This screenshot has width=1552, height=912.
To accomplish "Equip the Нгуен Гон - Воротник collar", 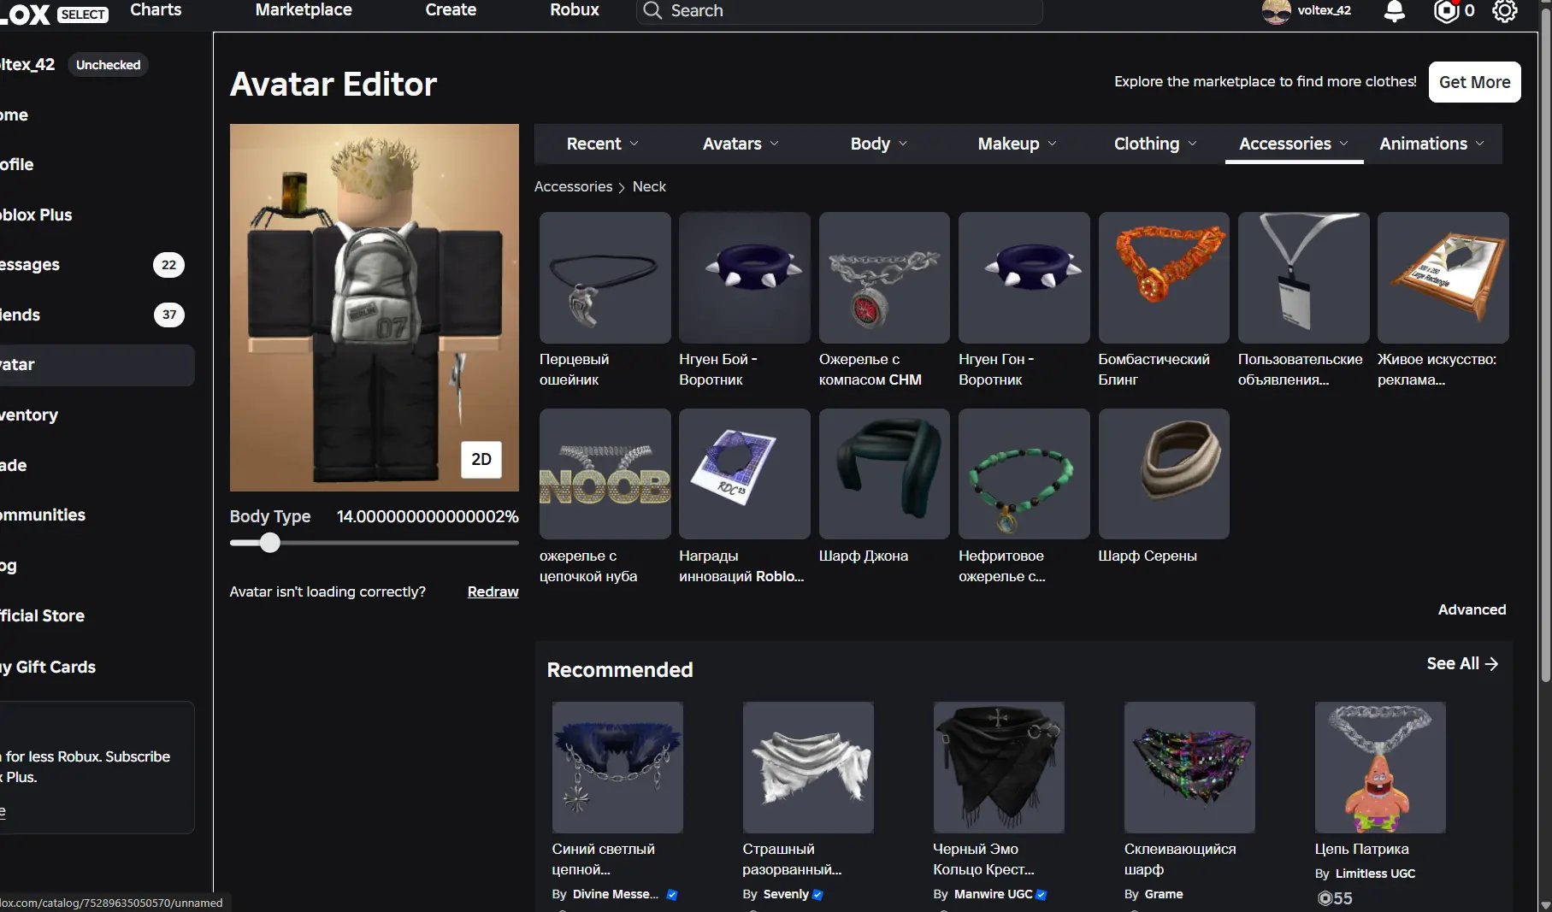I will tap(1024, 278).
